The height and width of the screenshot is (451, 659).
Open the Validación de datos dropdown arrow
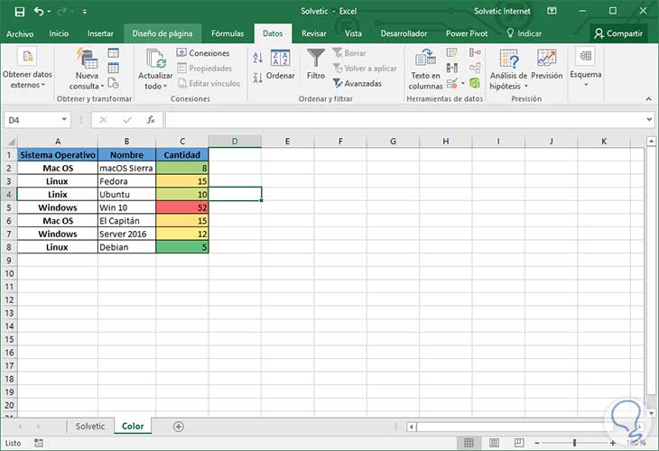[x=463, y=83]
